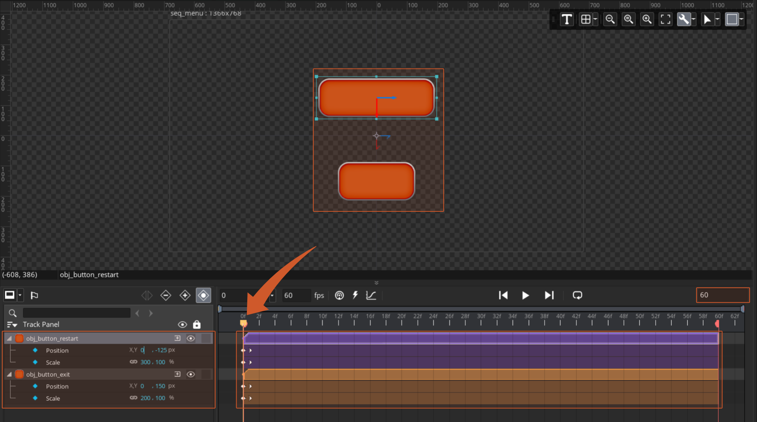Click the red end marker at 60f
The image size is (757, 422).
tap(717, 324)
